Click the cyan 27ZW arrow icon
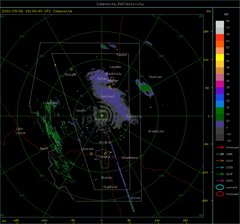The image size is (240, 224). pos(220,168)
